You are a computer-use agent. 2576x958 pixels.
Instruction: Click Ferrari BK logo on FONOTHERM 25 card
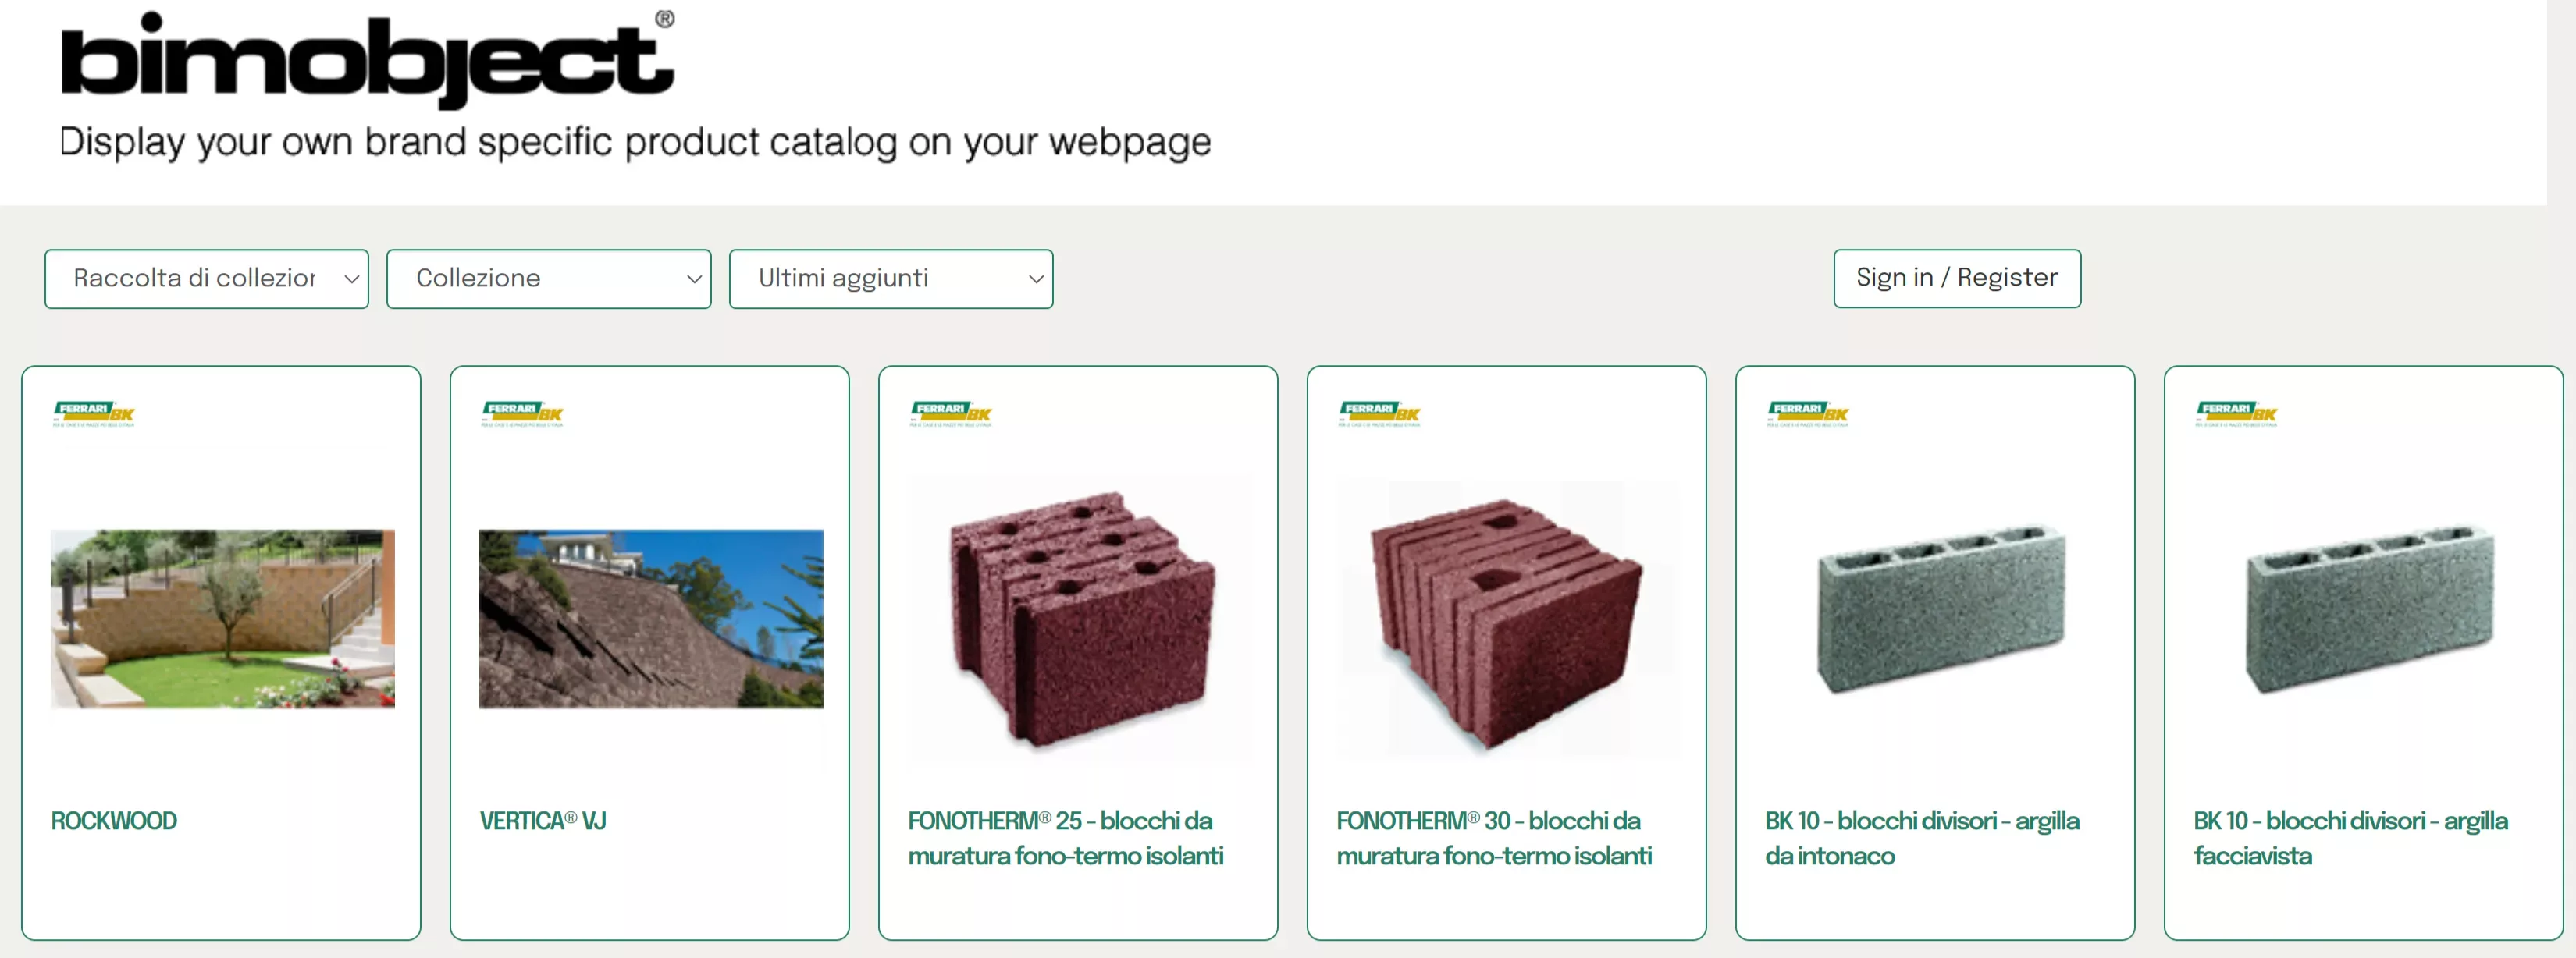(950, 413)
